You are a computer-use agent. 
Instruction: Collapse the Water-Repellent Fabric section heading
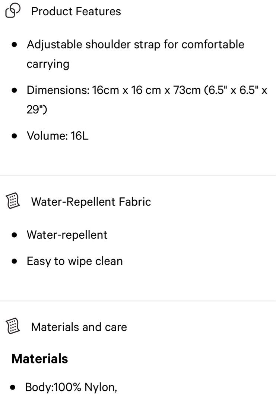pos(91,202)
